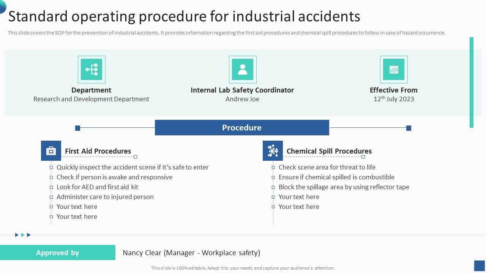Click the Approved by label
The image size is (486, 273).
[x=58, y=253]
